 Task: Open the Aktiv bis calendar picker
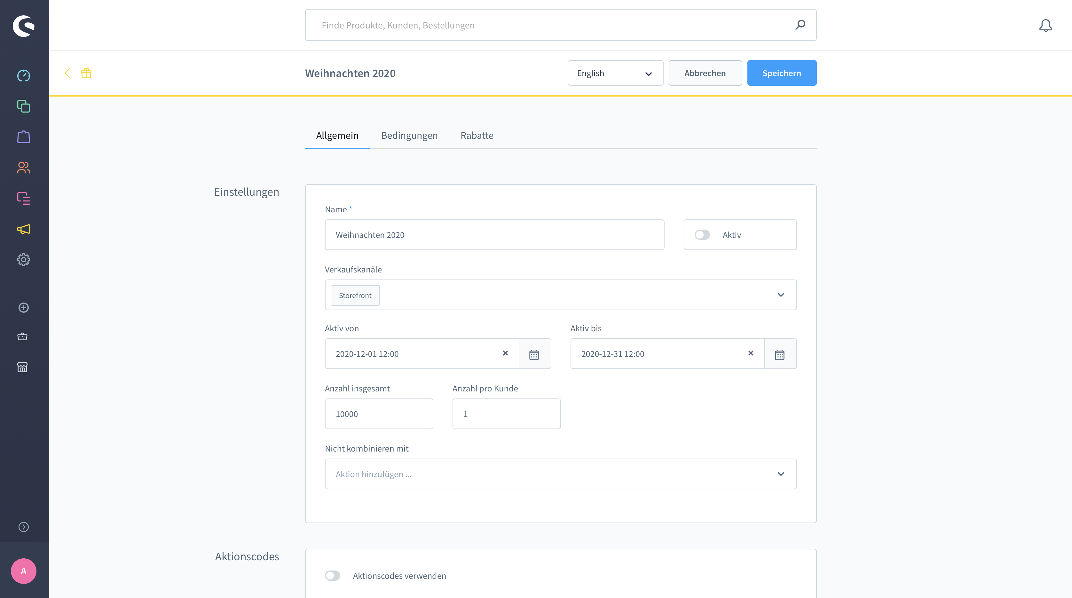click(780, 354)
